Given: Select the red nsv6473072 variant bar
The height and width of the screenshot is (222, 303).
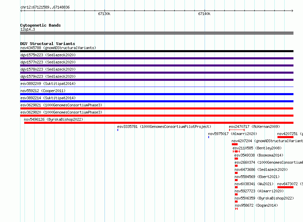Looking at the screenshot, I should 285,187.
